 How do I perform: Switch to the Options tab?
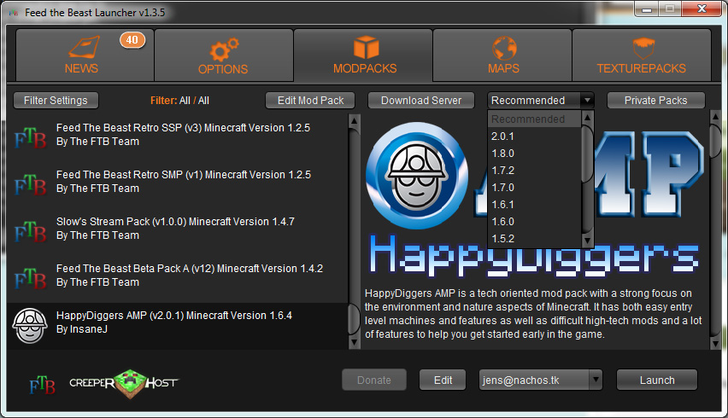[x=223, y=55]
